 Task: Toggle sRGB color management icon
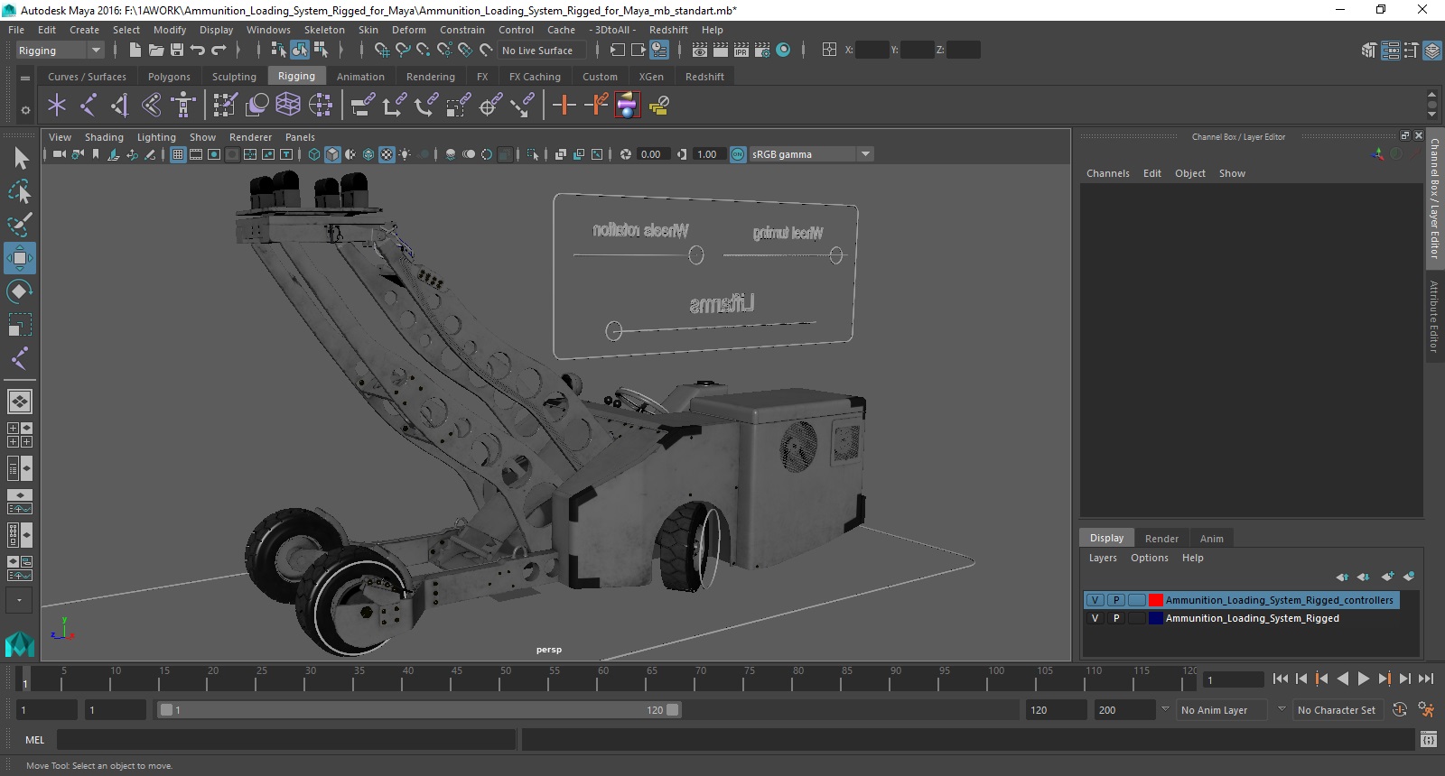[738, 154]
